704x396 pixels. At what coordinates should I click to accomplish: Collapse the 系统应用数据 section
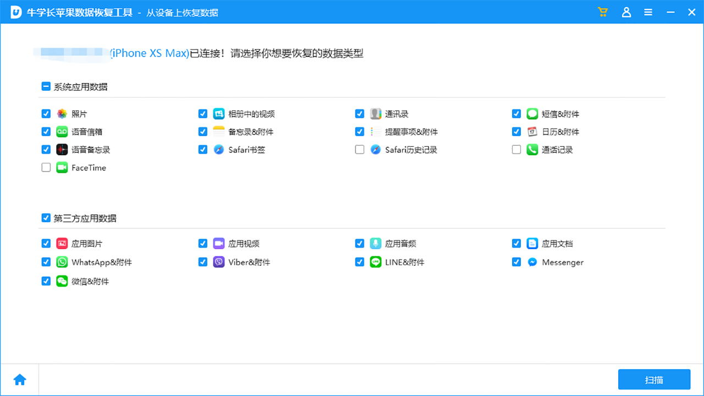46,86
